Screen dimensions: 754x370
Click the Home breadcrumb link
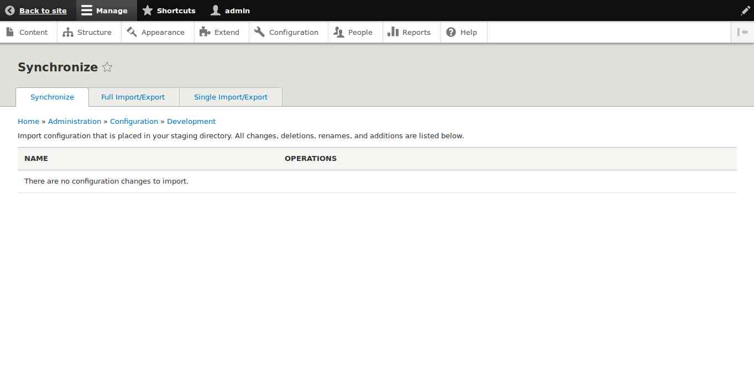28,121
